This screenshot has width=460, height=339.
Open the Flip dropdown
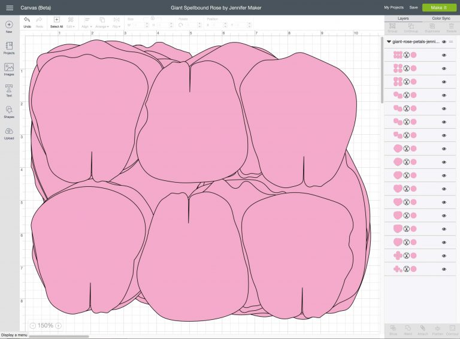116,22
